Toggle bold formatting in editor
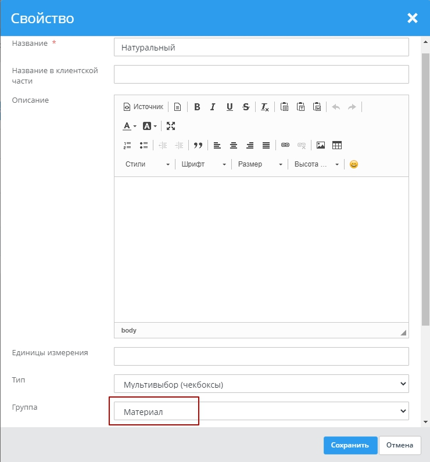 [197, 107]
